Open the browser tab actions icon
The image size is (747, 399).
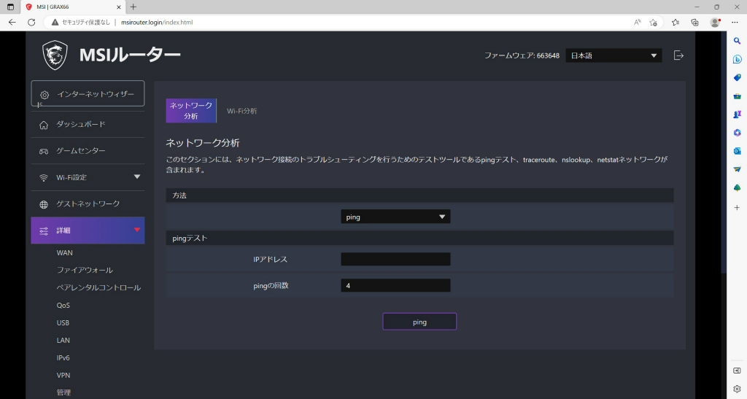[10, 7]
